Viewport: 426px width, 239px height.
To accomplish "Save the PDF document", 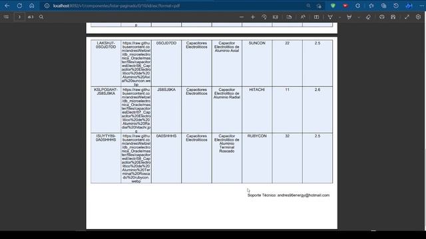I will pyautogui.click(x=393, y=17).
